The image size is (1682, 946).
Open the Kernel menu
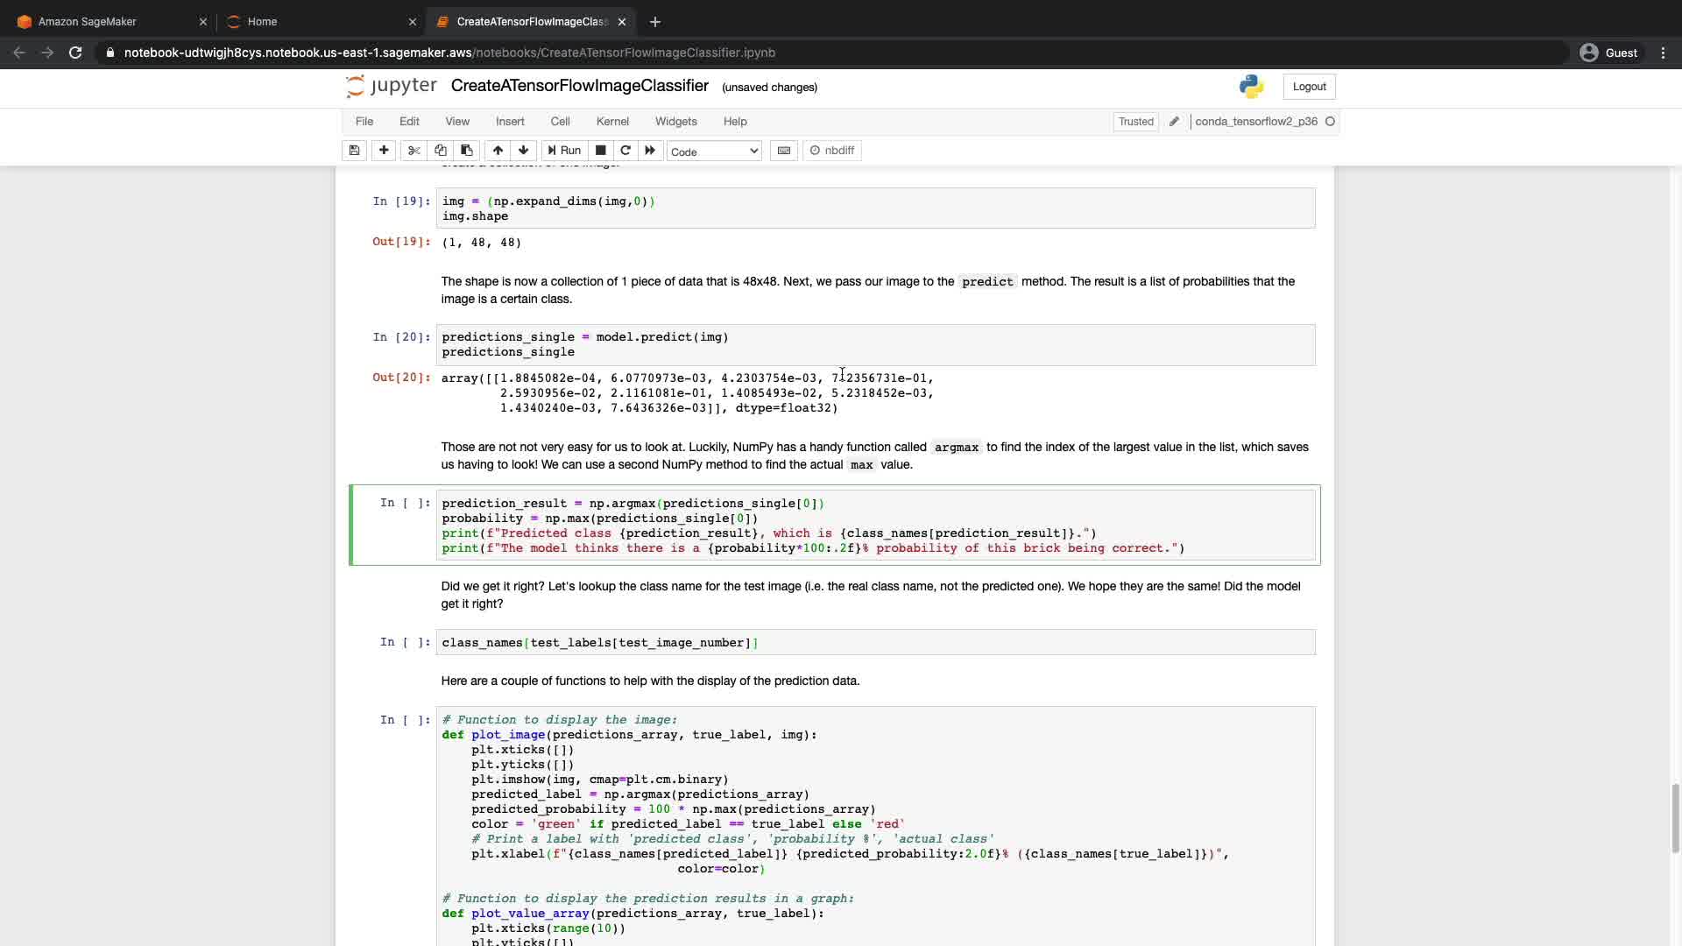coord(612,122)
